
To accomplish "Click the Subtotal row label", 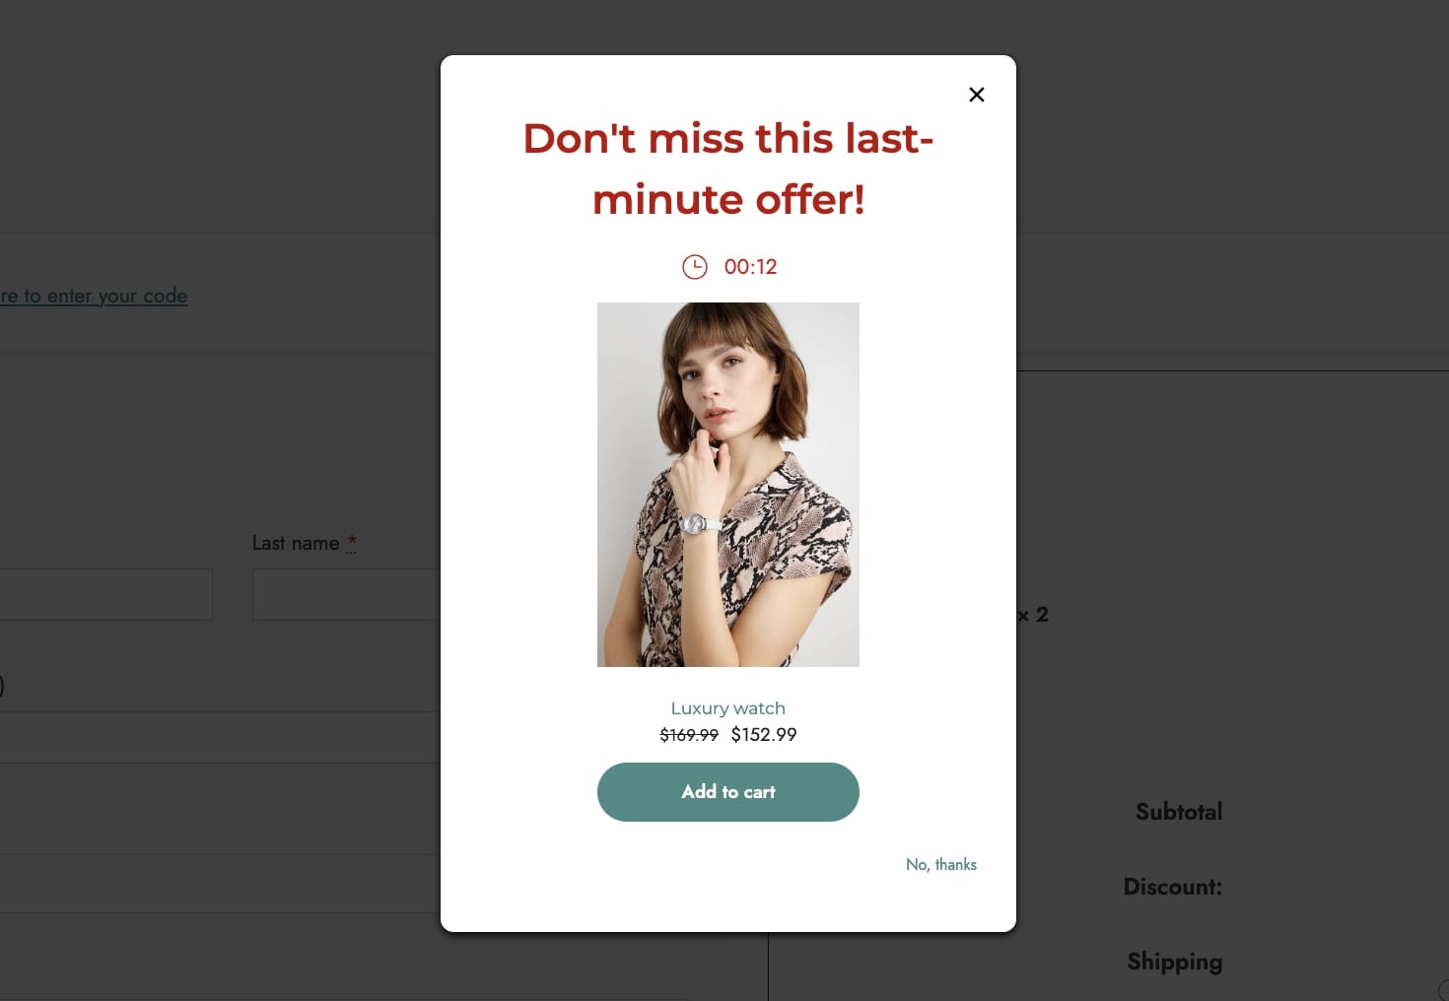I will point(1179,812).
